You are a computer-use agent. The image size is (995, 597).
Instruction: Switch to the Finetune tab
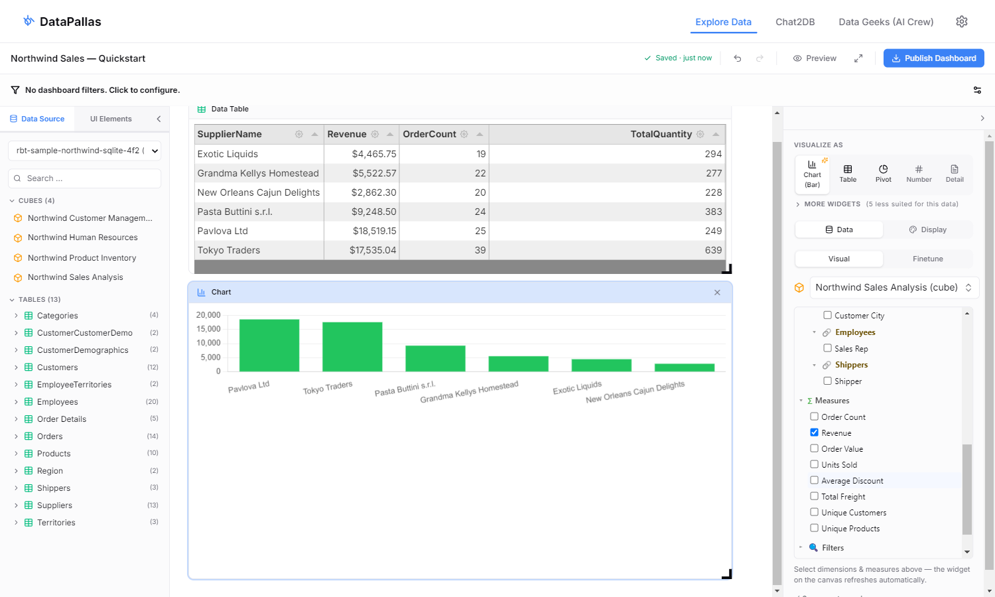927,259
